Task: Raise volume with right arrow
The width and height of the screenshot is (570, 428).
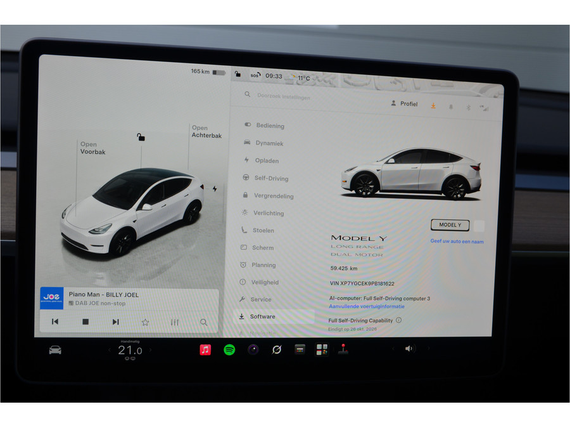Action: point(429,348)
